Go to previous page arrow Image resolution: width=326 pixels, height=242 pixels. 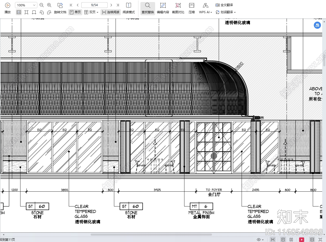coord(78,5)
